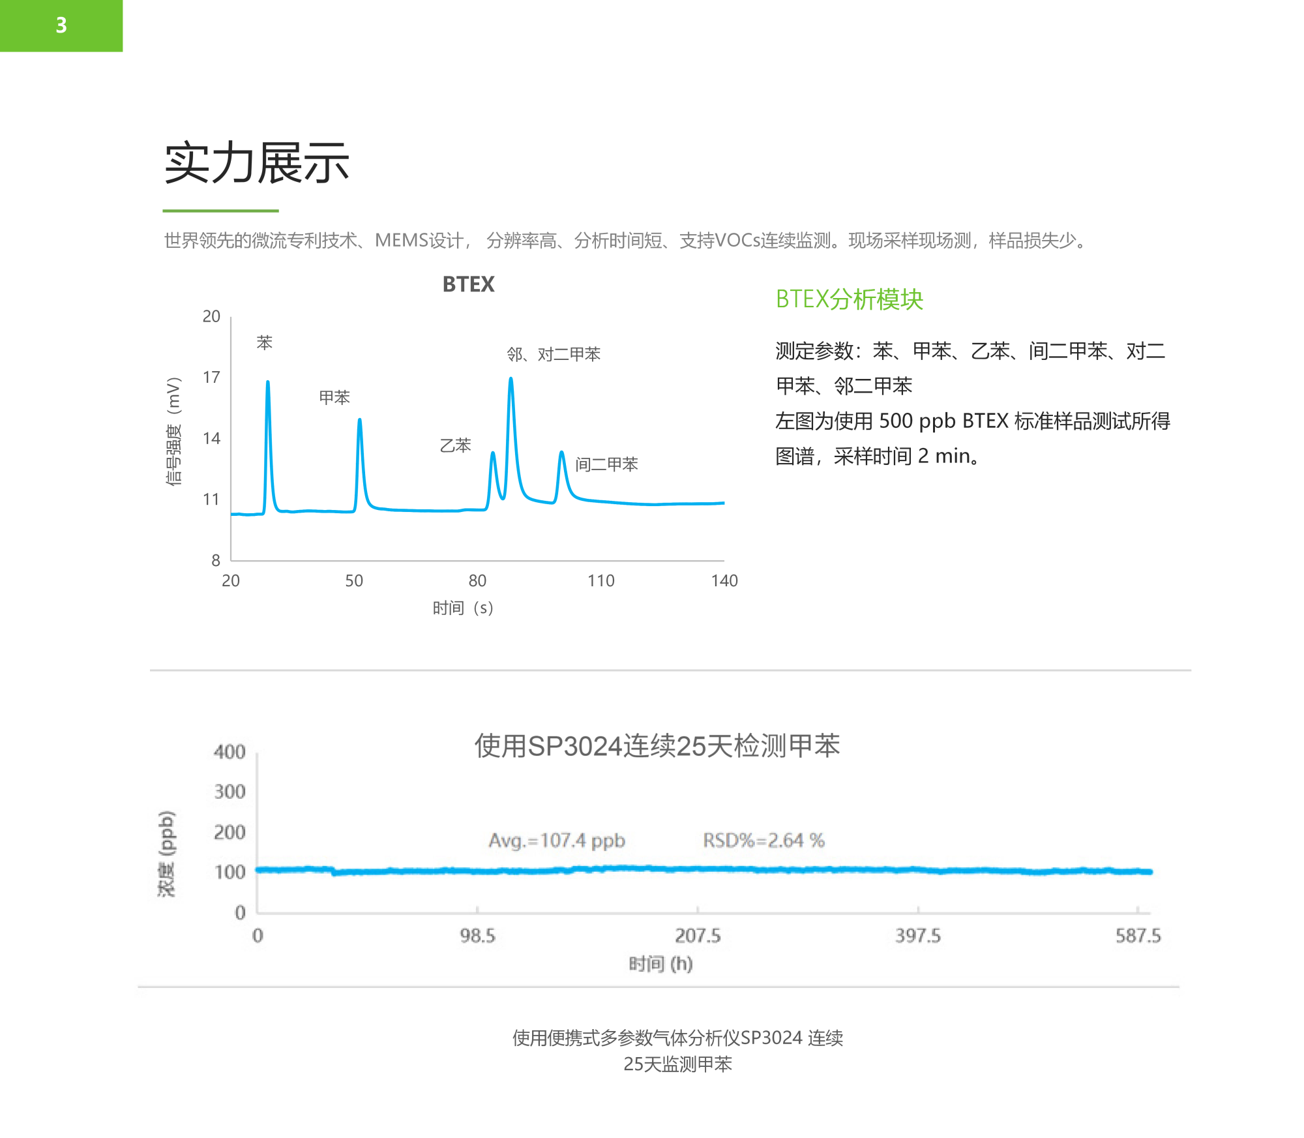The width and height of the screenshot is (1304, 1138).
Task: Click the page number 3 badge
Action: [x=61, y=25]
